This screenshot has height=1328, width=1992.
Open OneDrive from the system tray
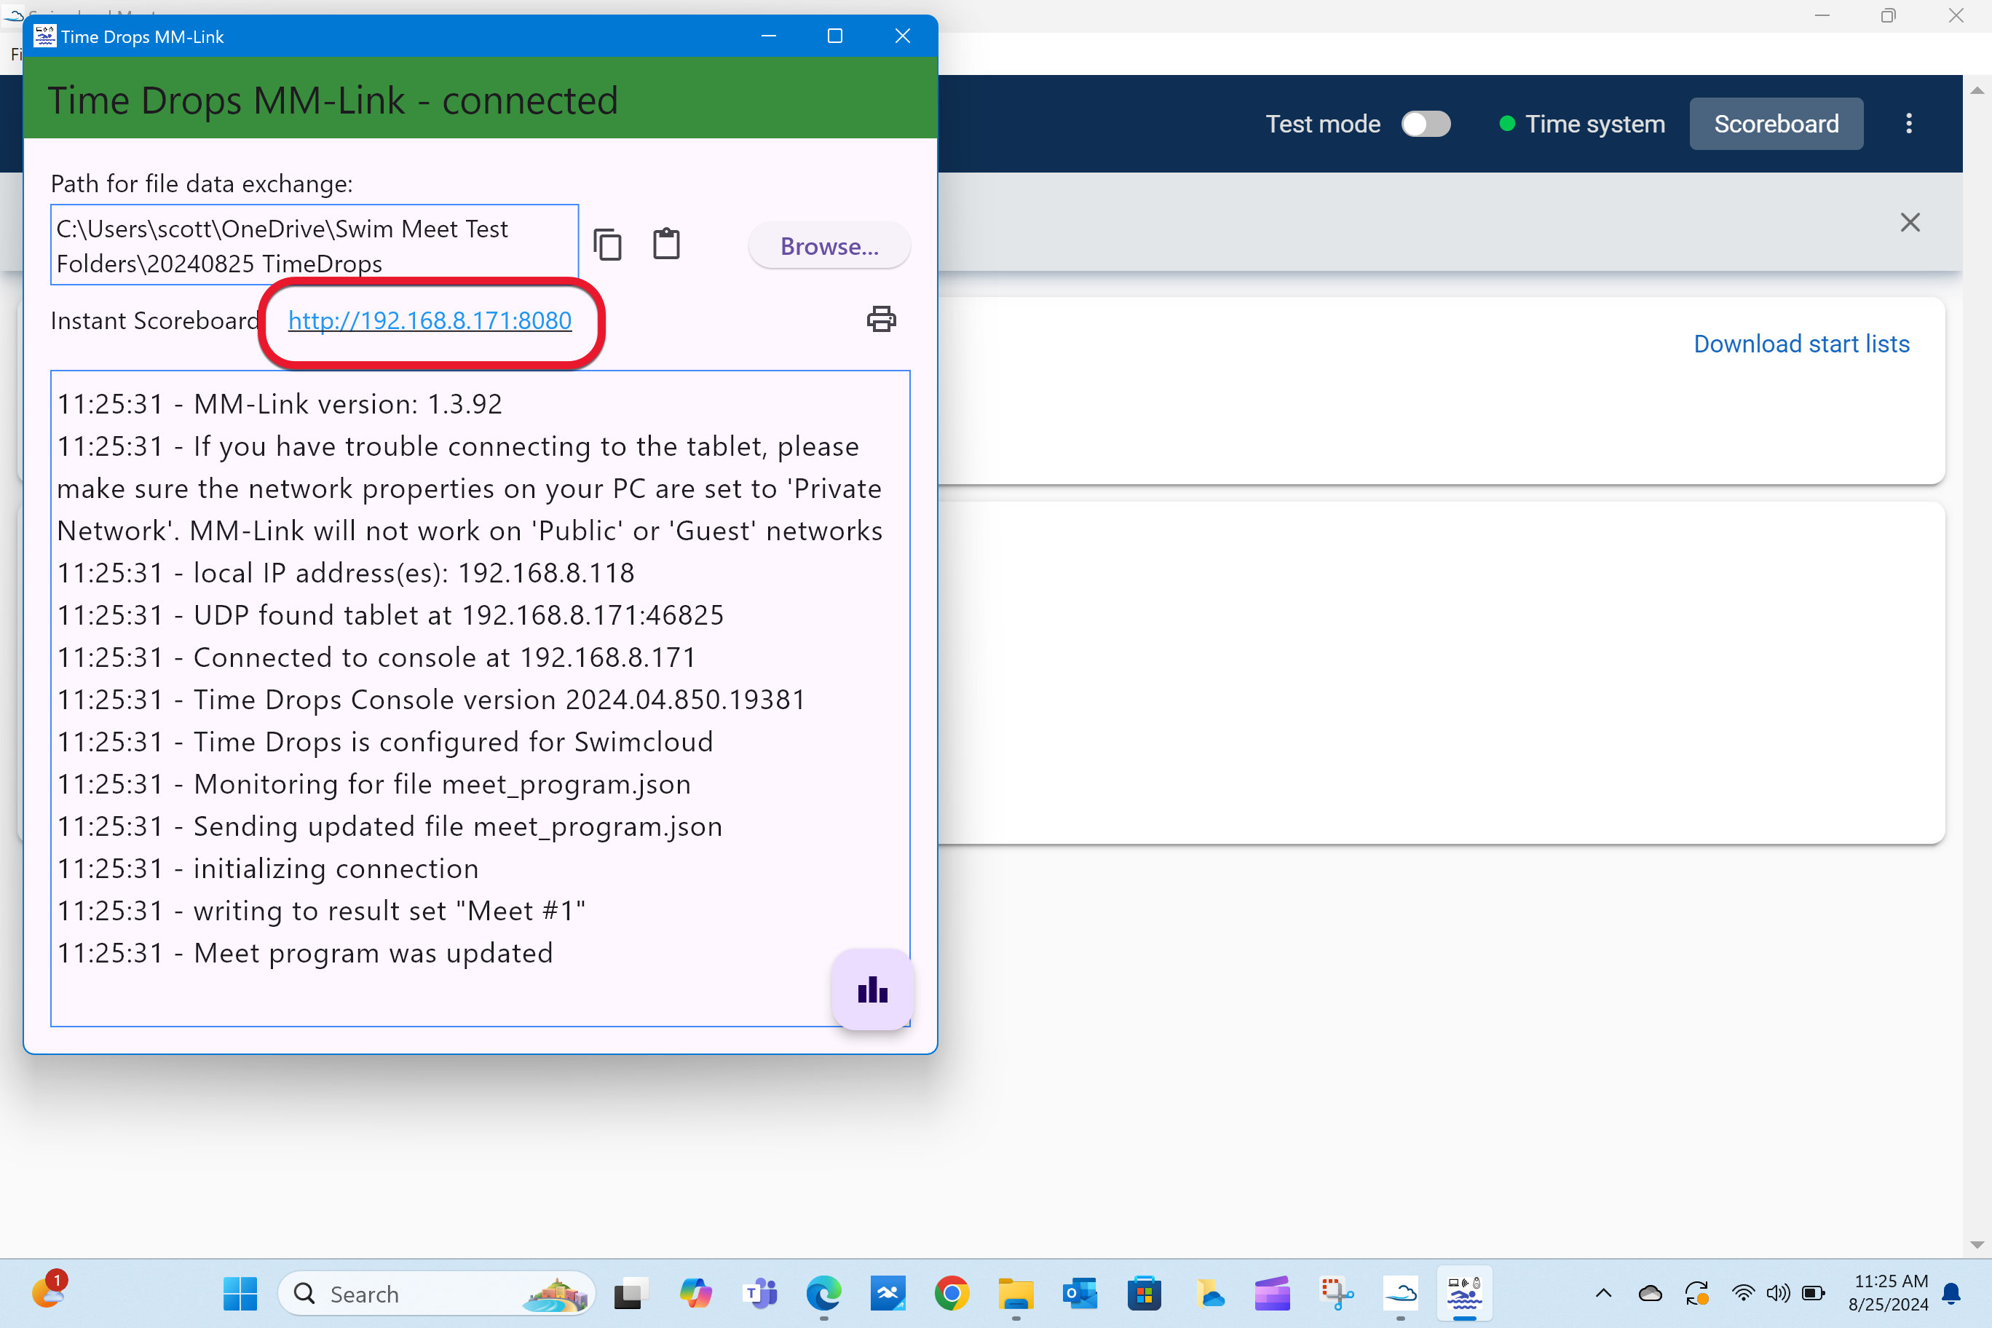pyautogui.click(x=1651, y=1293)
